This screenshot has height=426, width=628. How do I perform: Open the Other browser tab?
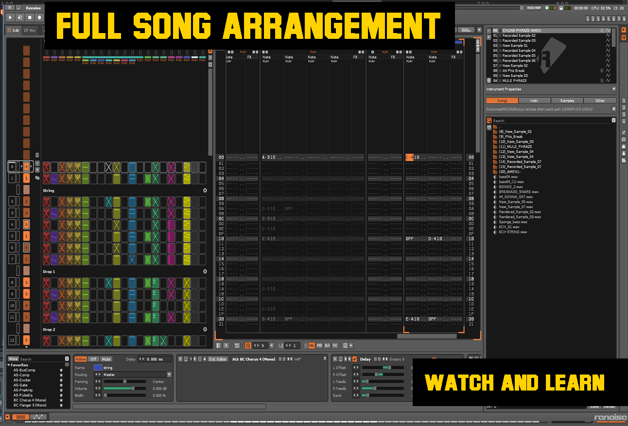(600, 101)
